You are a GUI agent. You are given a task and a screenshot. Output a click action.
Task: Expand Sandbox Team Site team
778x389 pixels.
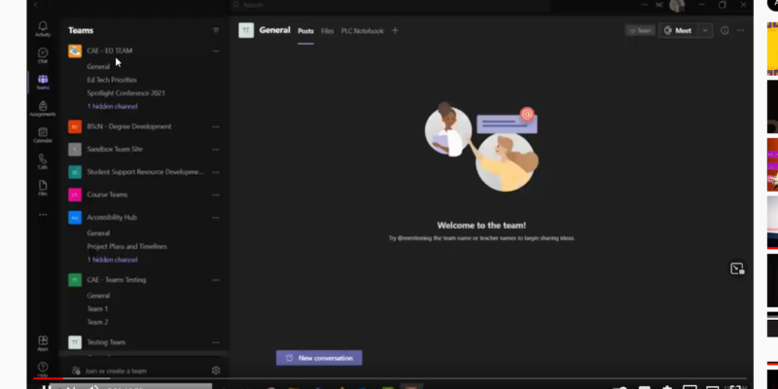point(115,149)
